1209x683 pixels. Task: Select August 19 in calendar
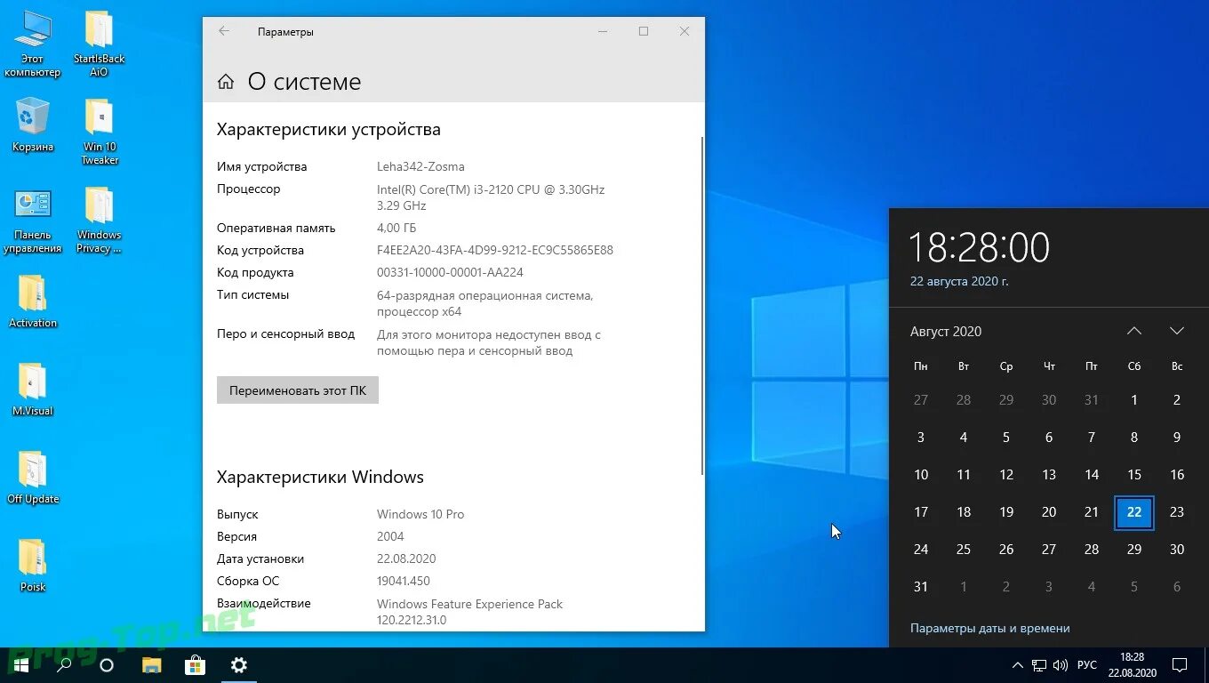1006,512
